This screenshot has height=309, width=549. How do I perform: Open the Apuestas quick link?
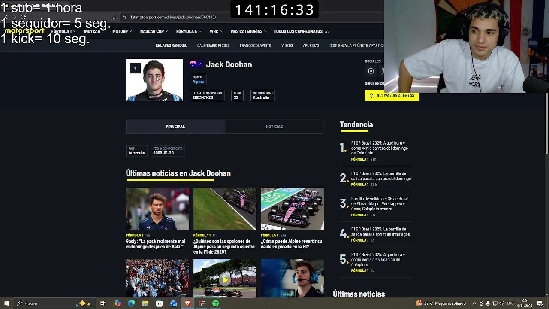(311, 45)
